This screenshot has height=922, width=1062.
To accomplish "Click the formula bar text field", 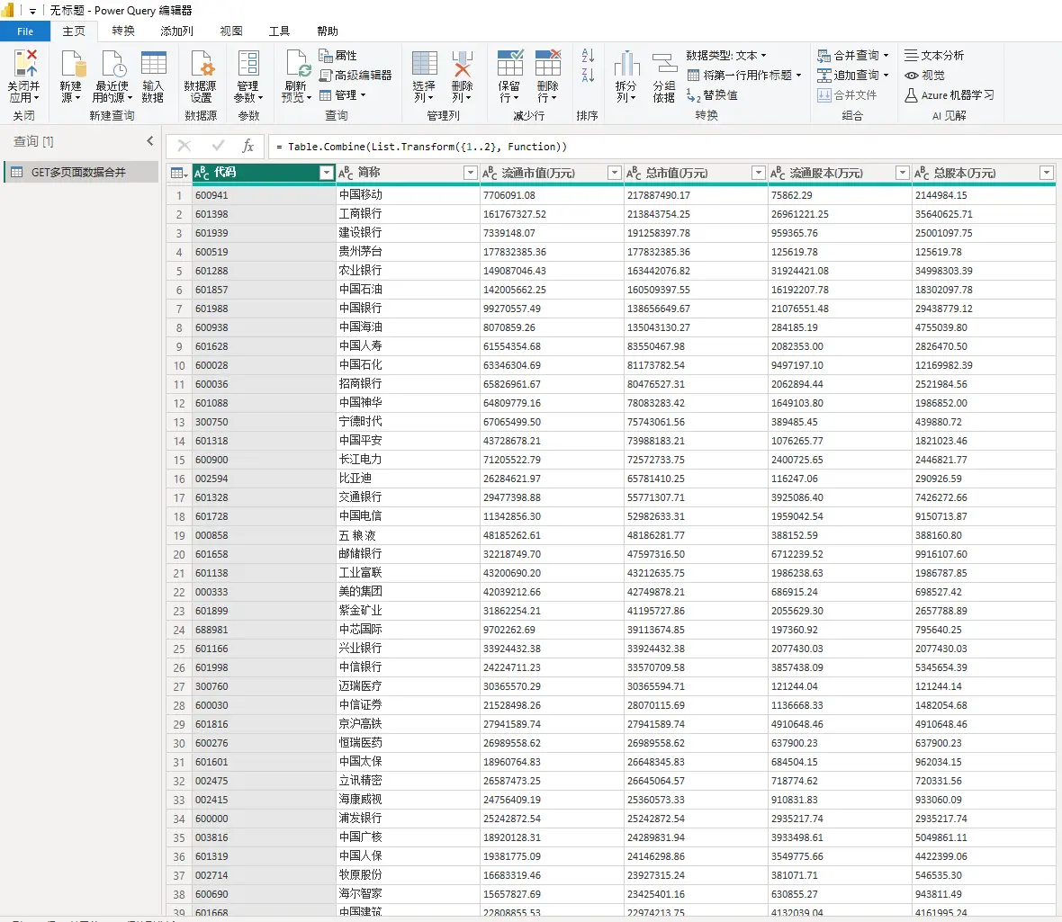I will 664,147.
